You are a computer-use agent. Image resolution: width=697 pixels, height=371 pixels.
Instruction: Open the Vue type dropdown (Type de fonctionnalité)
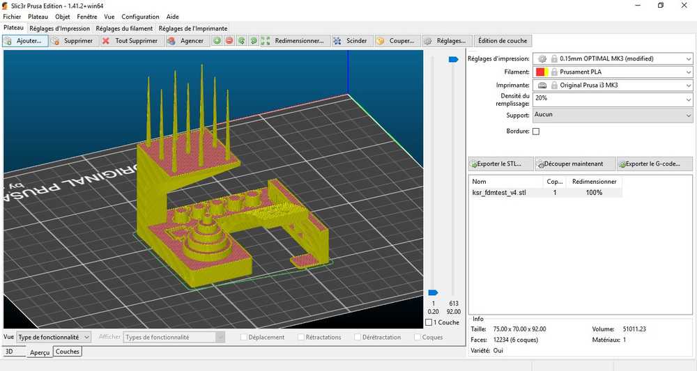[x=54, y=338]
